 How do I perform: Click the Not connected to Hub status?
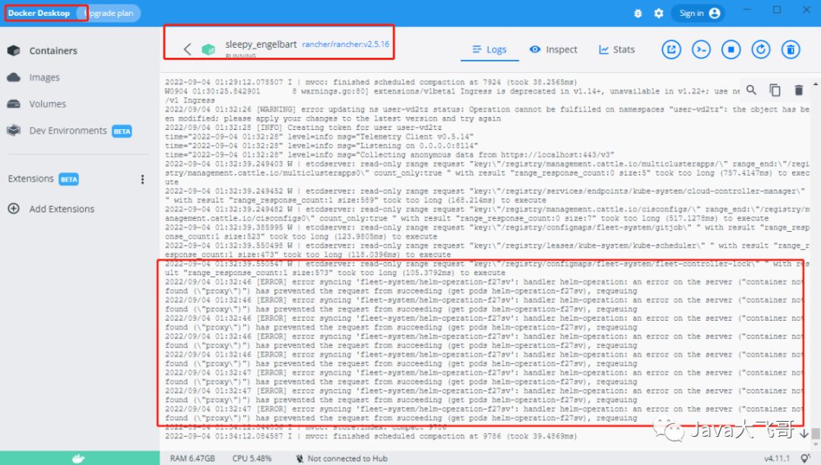tap(341, 458)
